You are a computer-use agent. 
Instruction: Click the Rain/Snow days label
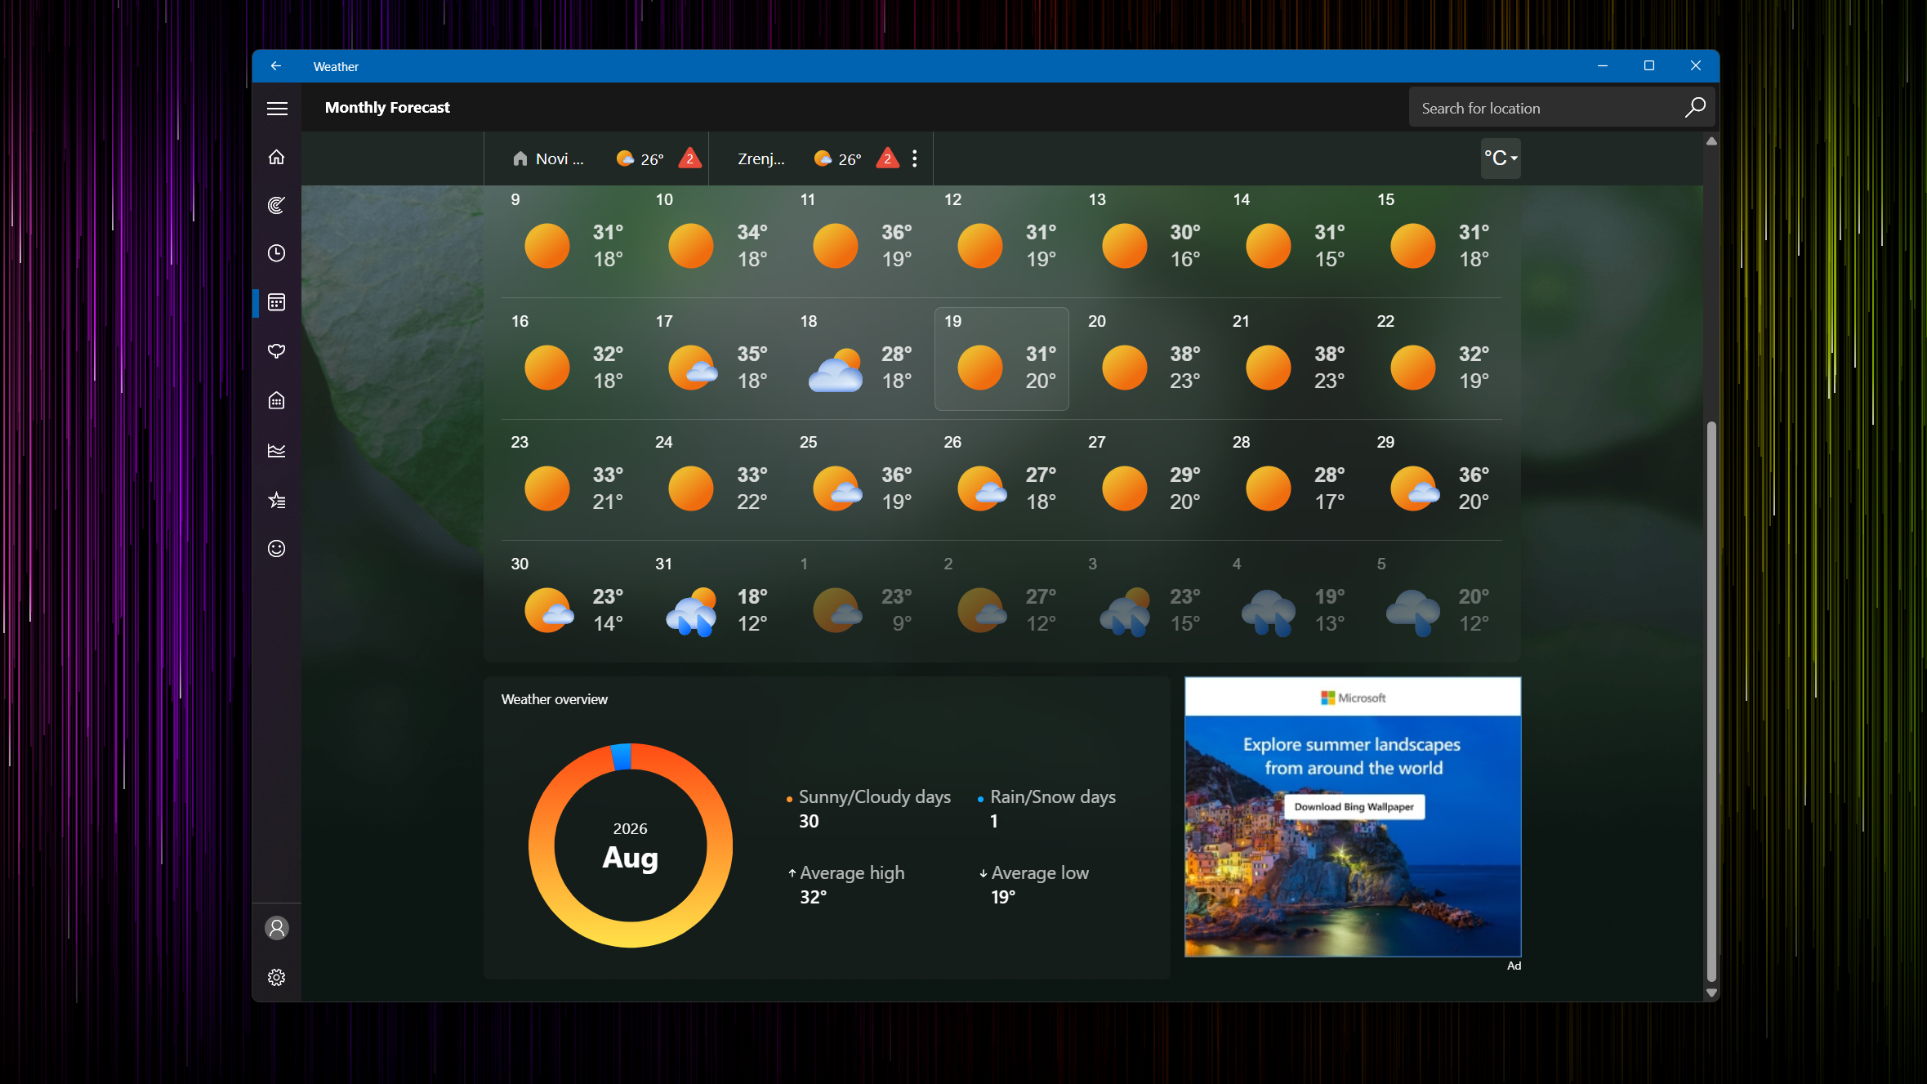(1053, 796)
